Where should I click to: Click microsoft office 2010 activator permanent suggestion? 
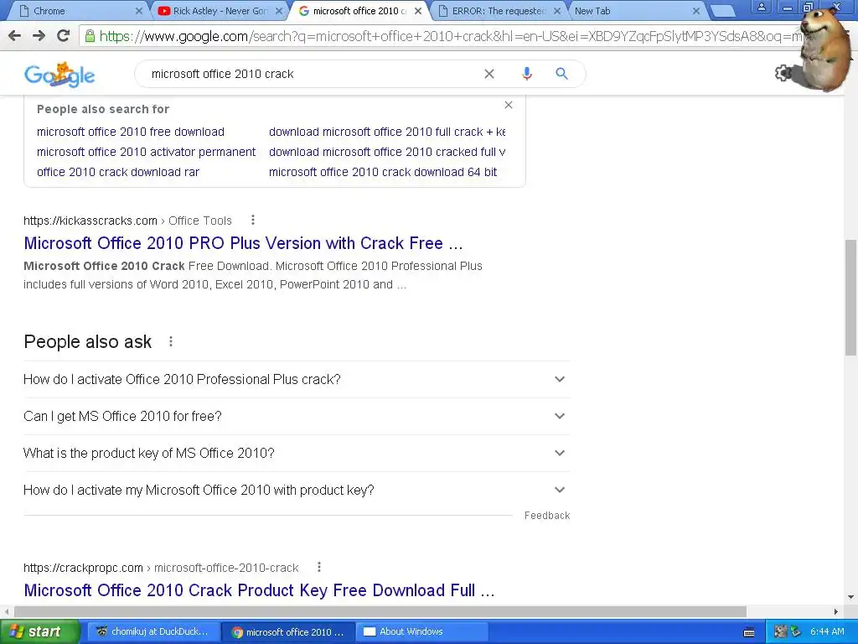click(x=146, y=152)
